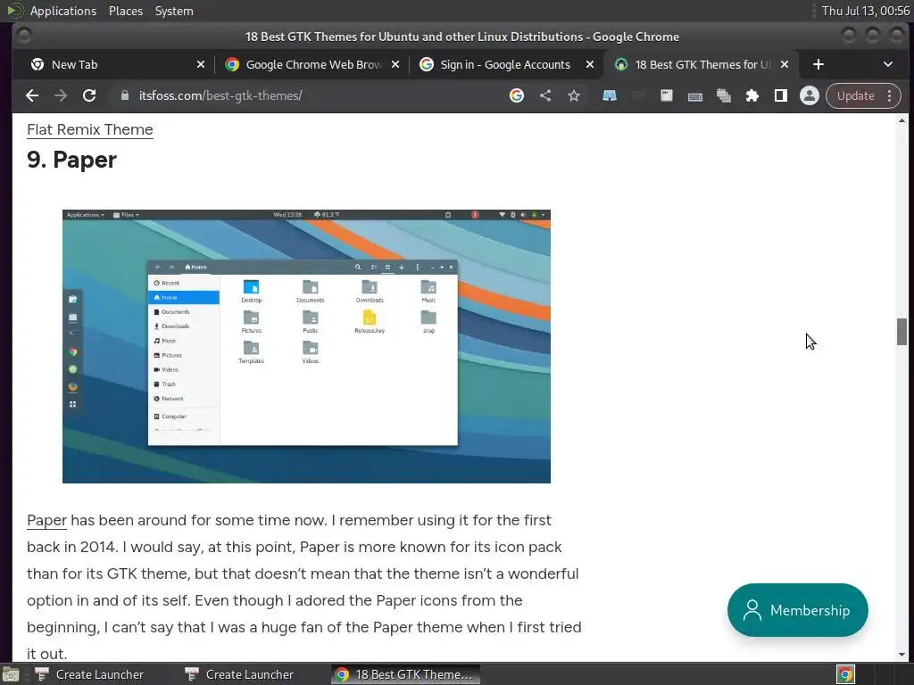Close the 18 Best GTK Themes tab

point(785,64)
